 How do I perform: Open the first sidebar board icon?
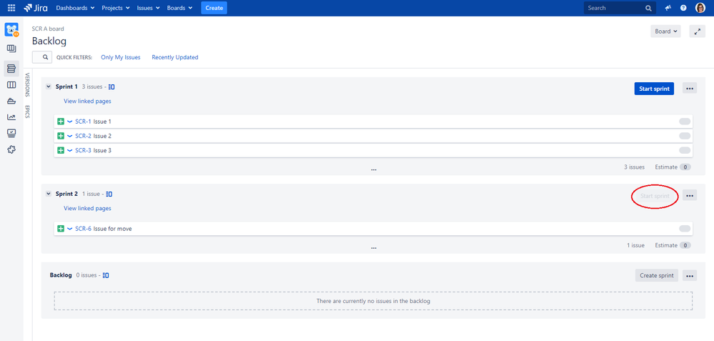click(x=11, y=49)
